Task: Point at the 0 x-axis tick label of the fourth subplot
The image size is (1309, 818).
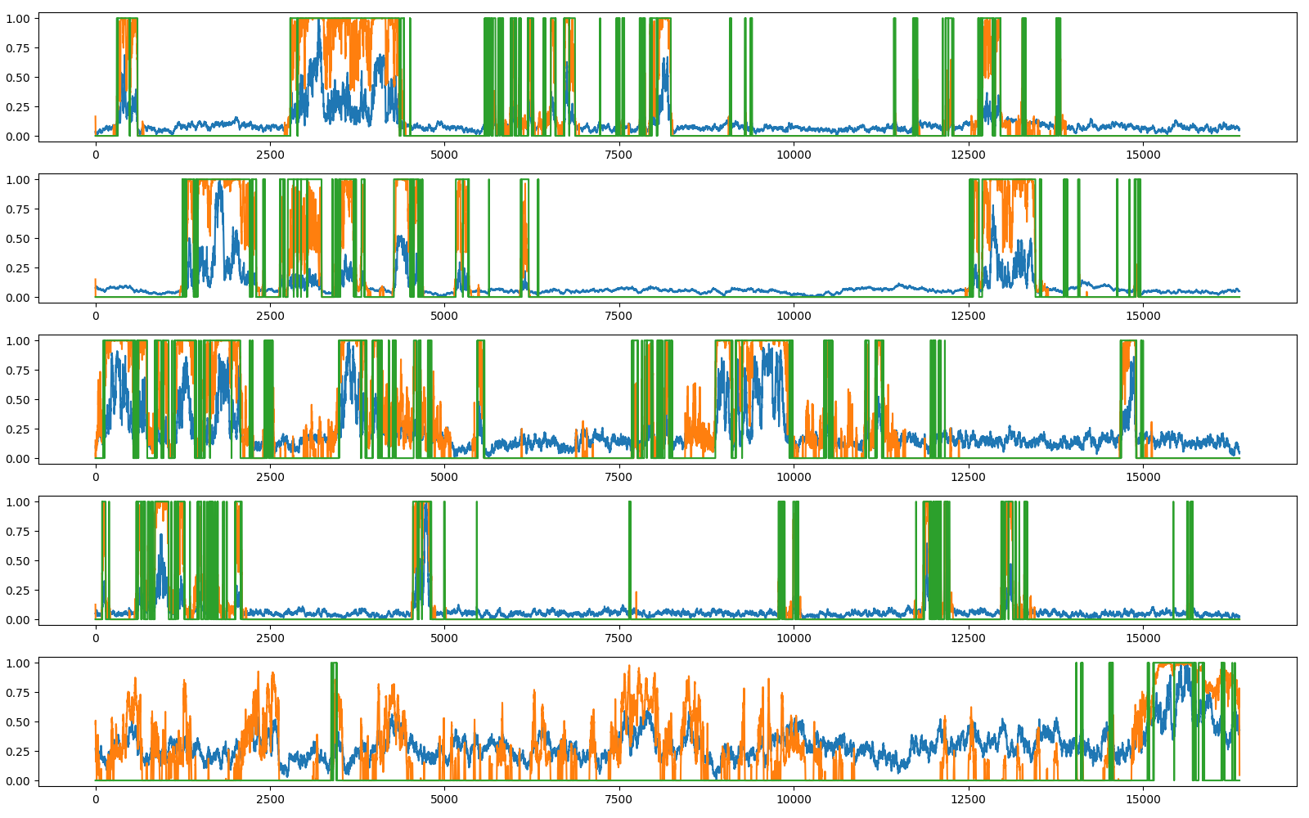Action: [x=96, y=638]
